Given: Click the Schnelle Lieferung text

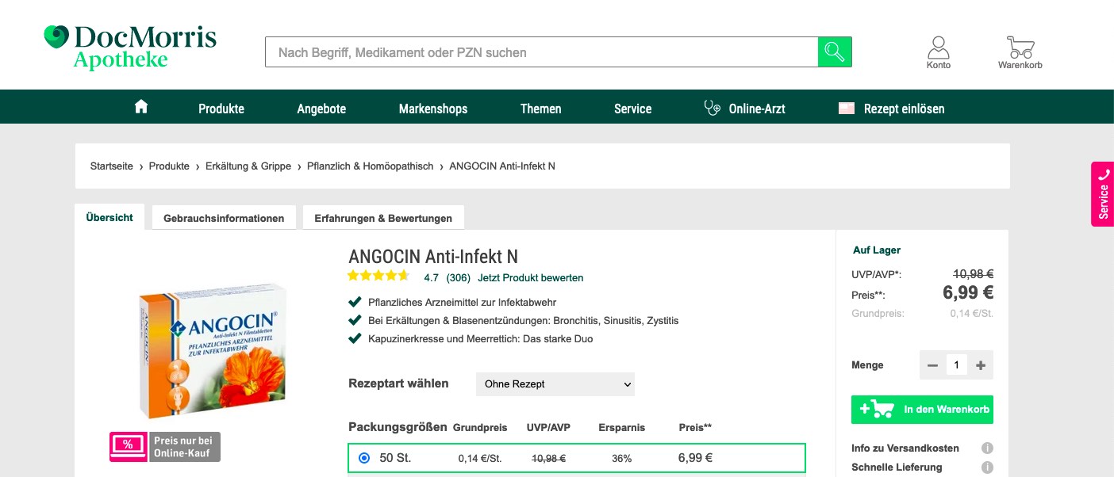Looking at the screenshot, I should (897, 467).
